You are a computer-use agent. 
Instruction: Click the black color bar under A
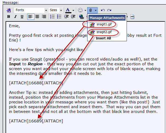pos(68,13)
